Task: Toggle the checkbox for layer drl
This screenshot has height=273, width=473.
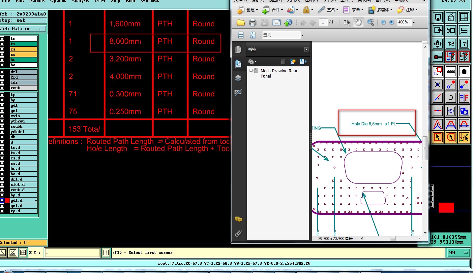Action: click(2, 72)
